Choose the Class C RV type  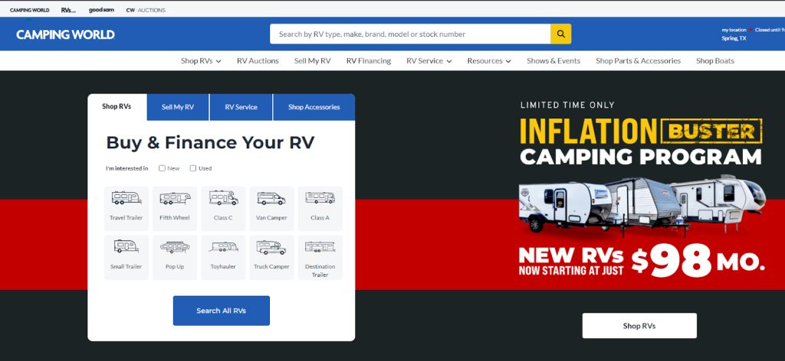223,208
